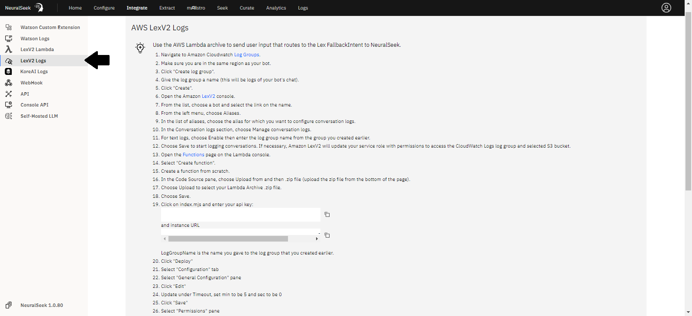Open the Logs tab in top bar
692x316 pixels.
click(303, 8)
